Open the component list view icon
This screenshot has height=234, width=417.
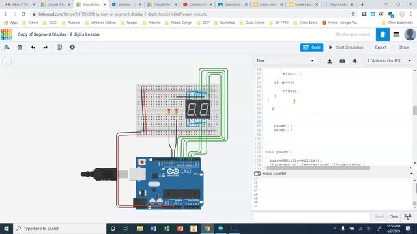coord(396,34)
